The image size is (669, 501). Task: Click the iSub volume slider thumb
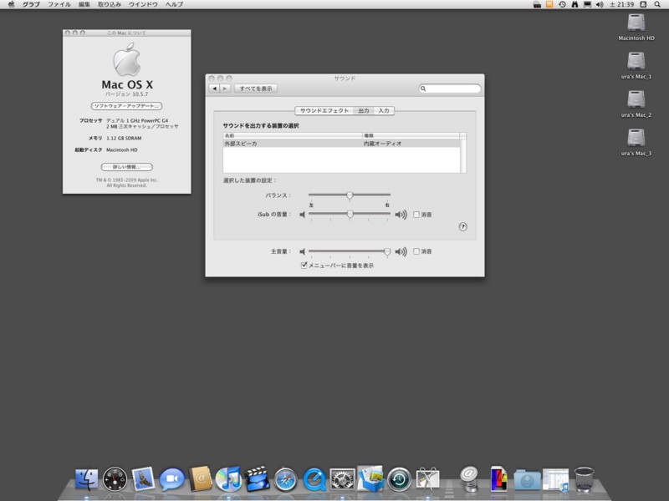point(350,215)
